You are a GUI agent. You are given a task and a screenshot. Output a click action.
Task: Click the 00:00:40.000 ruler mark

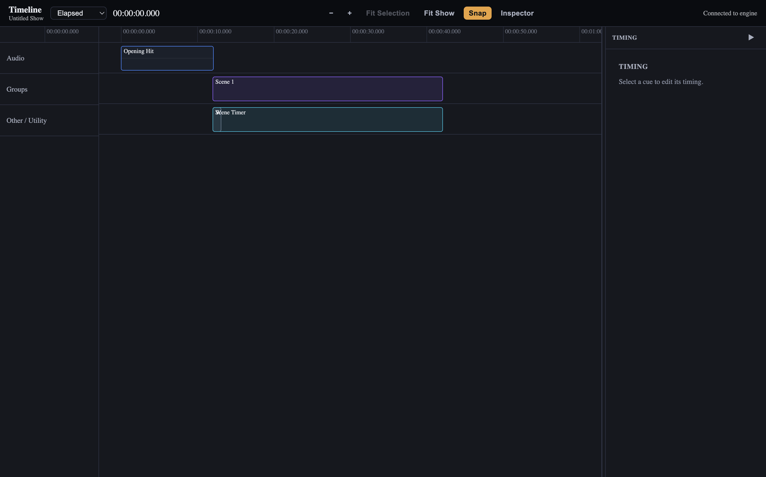(444, 31)
